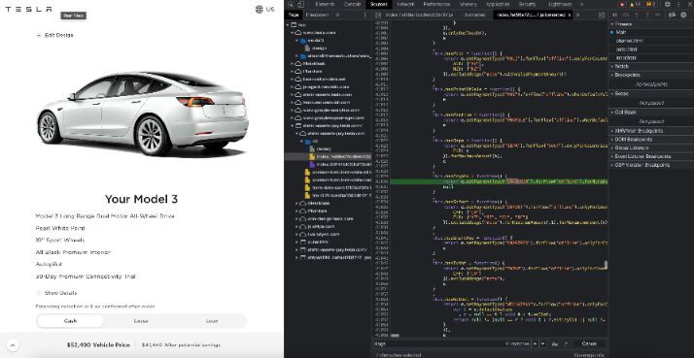
Task: Activate the DevTools inspect element icon
Action: [291, 4]
